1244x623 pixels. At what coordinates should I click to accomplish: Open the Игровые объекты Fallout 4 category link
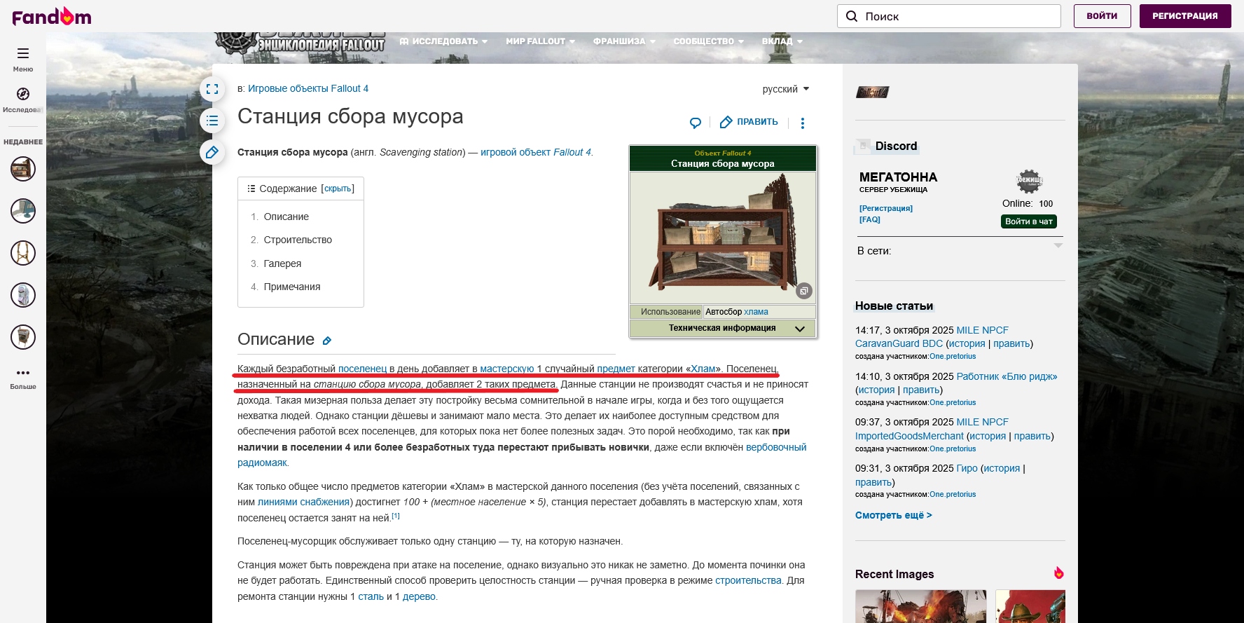click(308, 88)
